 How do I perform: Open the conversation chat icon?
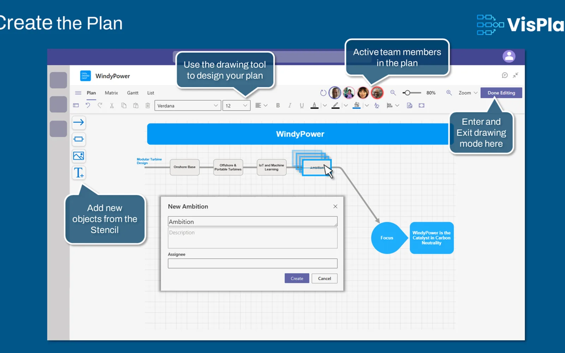pos(505,75)
